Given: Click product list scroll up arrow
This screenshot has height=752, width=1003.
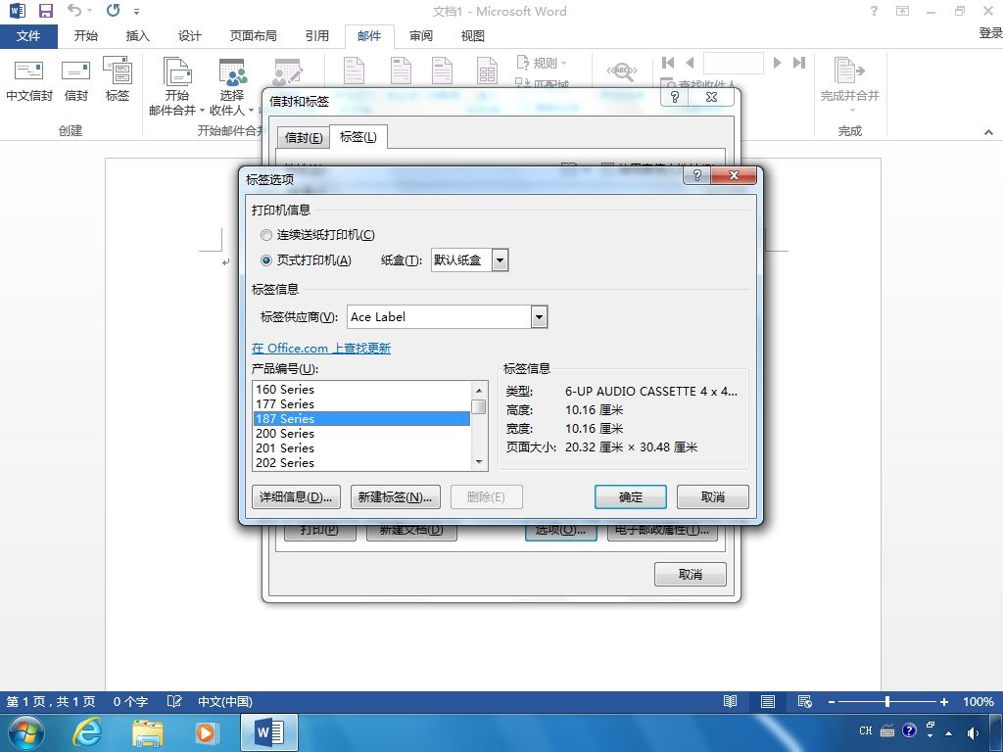Looking at the screenshot, I should pos(479,390).
